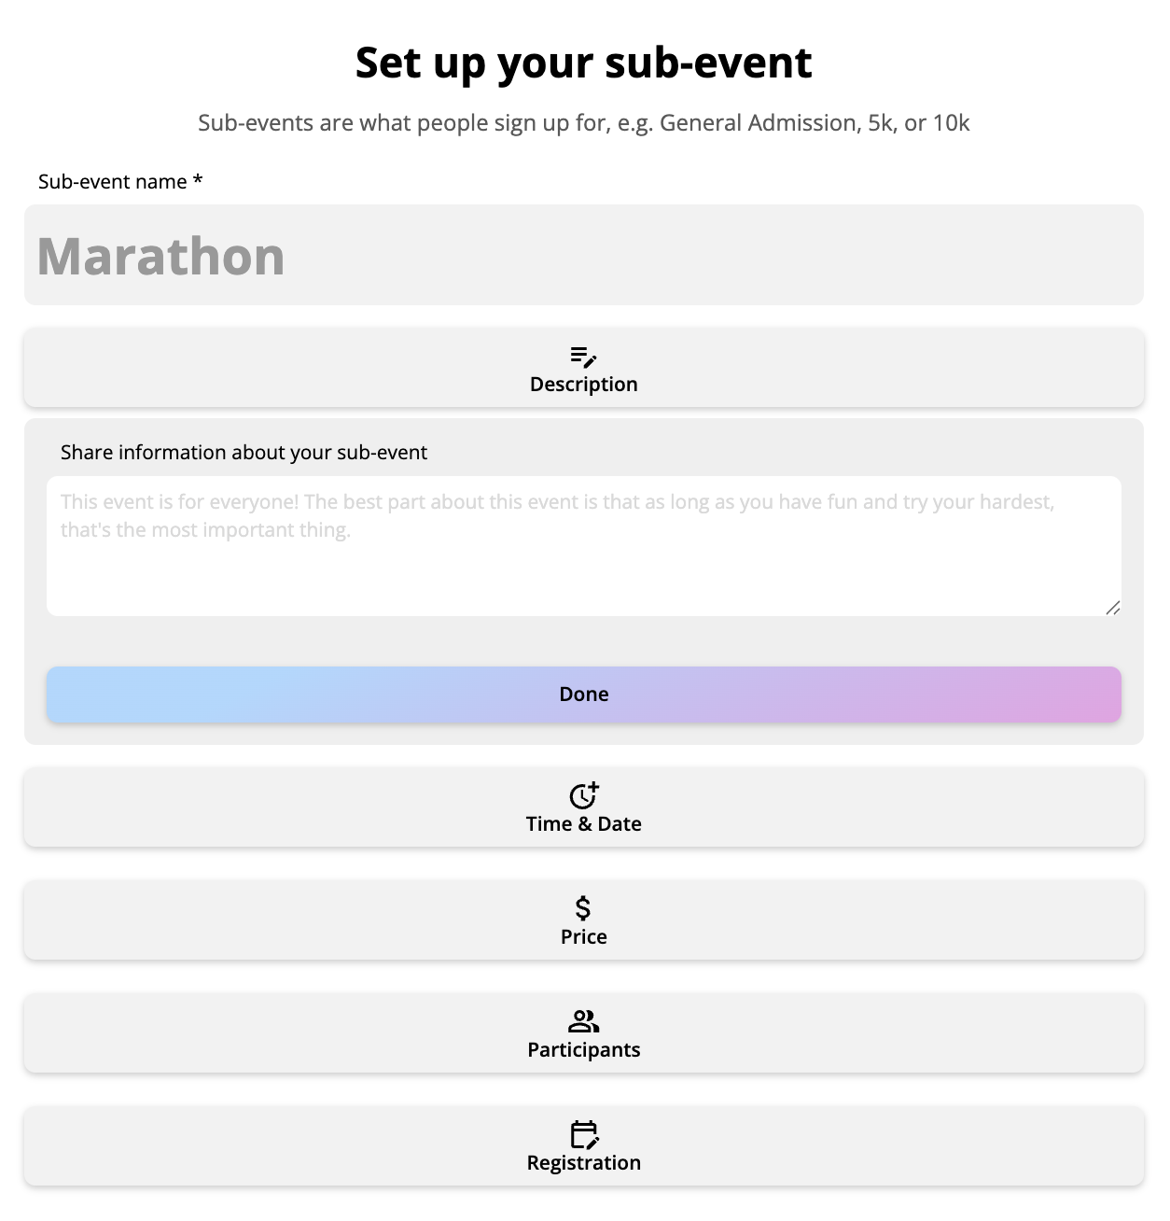Click the dollar sign Price icon
The height and width of the screenshot is (1221, 1170).
click(583, 907)
